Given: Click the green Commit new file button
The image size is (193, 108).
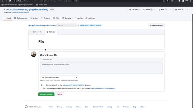Looking at the screenshot, I should point(46,94).
